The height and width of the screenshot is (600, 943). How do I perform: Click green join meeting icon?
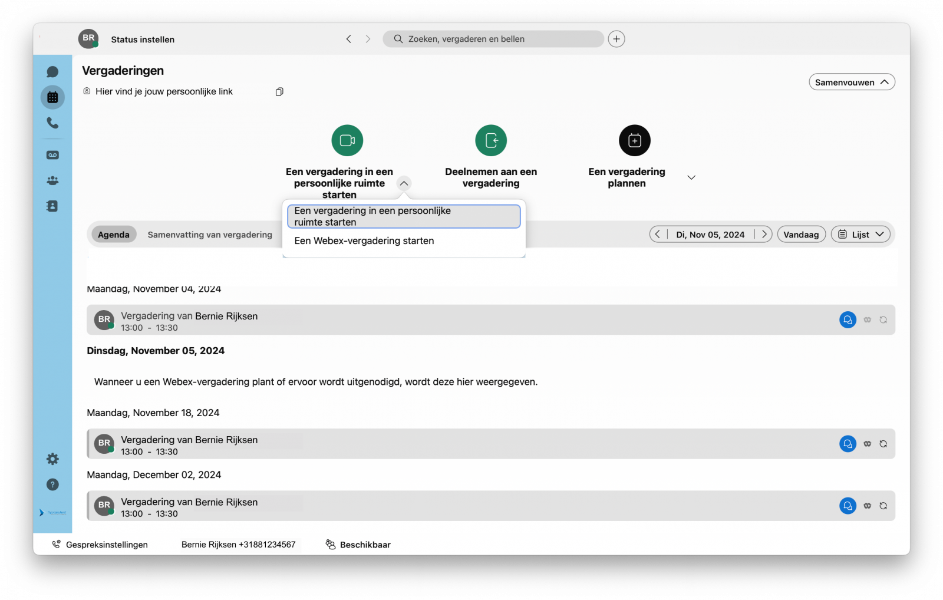pos(491,140)
